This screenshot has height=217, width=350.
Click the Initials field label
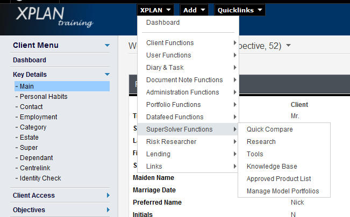(x=142, y=214)
